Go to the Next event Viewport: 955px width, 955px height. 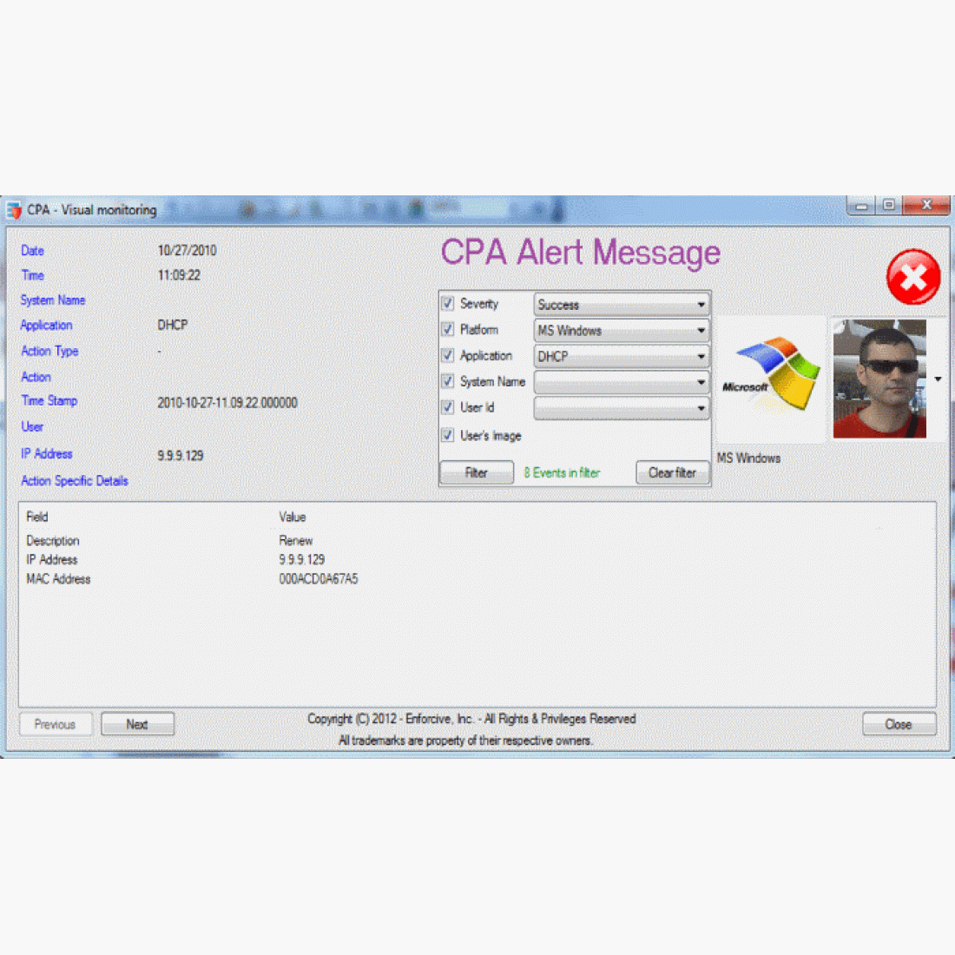(x=137, y=724)
